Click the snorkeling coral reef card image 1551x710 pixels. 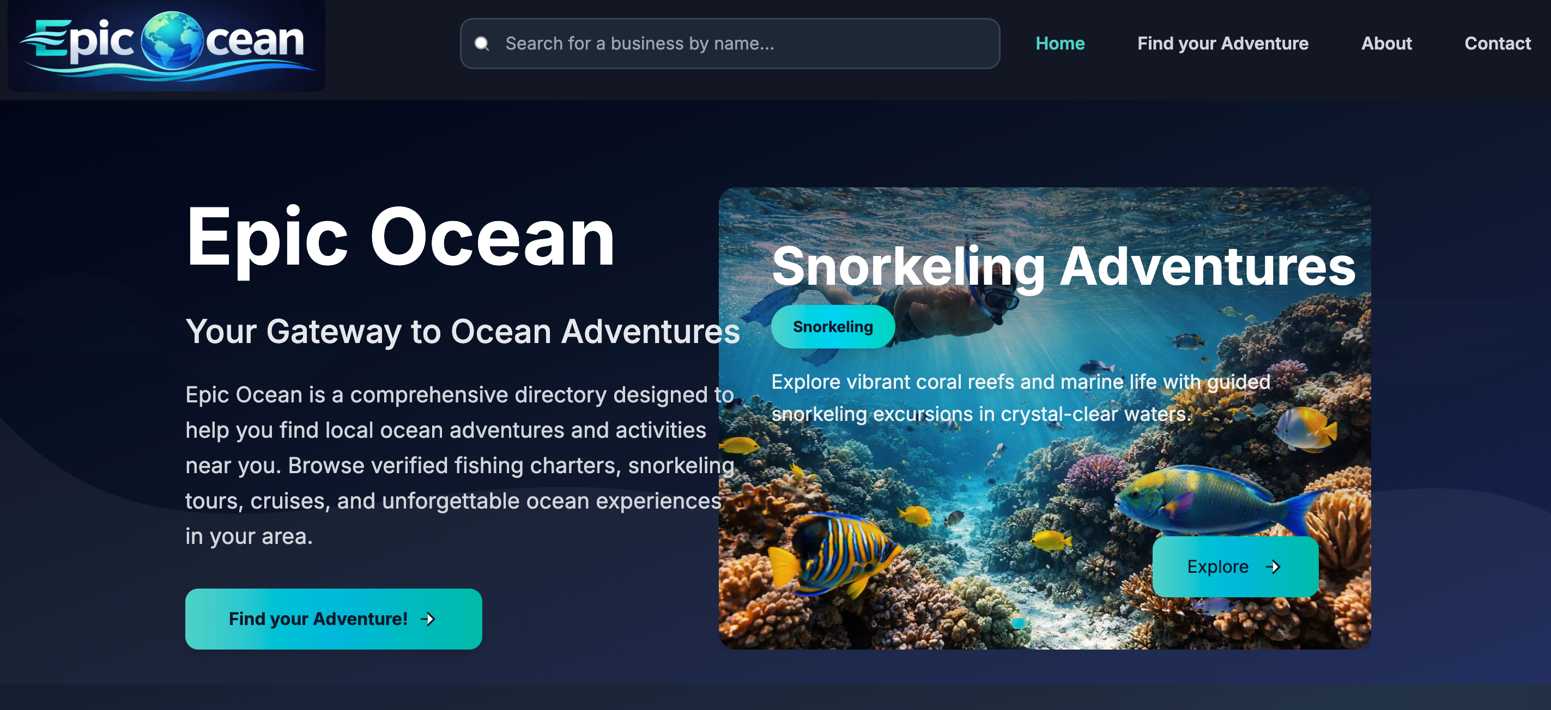[1045, 418]
